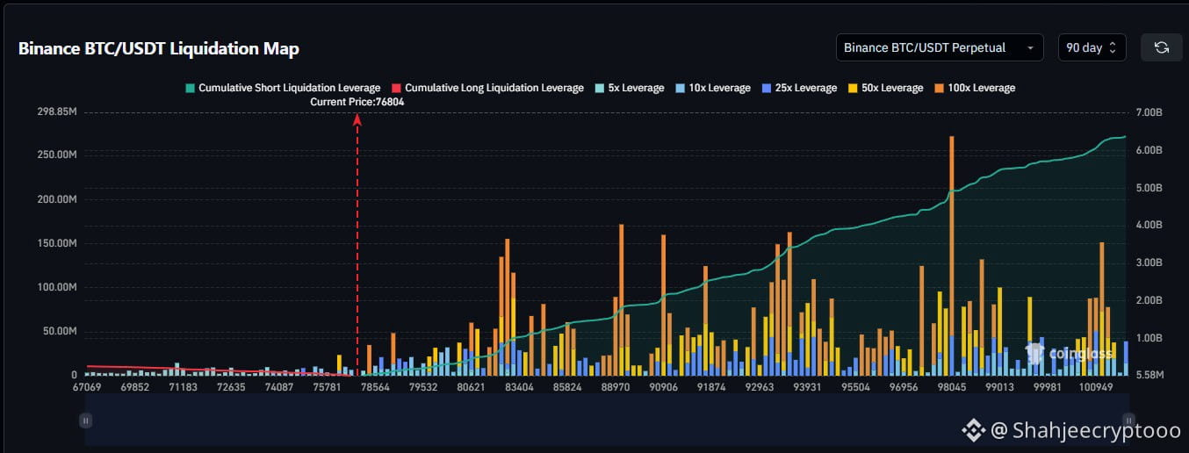Open the 90 day range selector

point(1091,47)
